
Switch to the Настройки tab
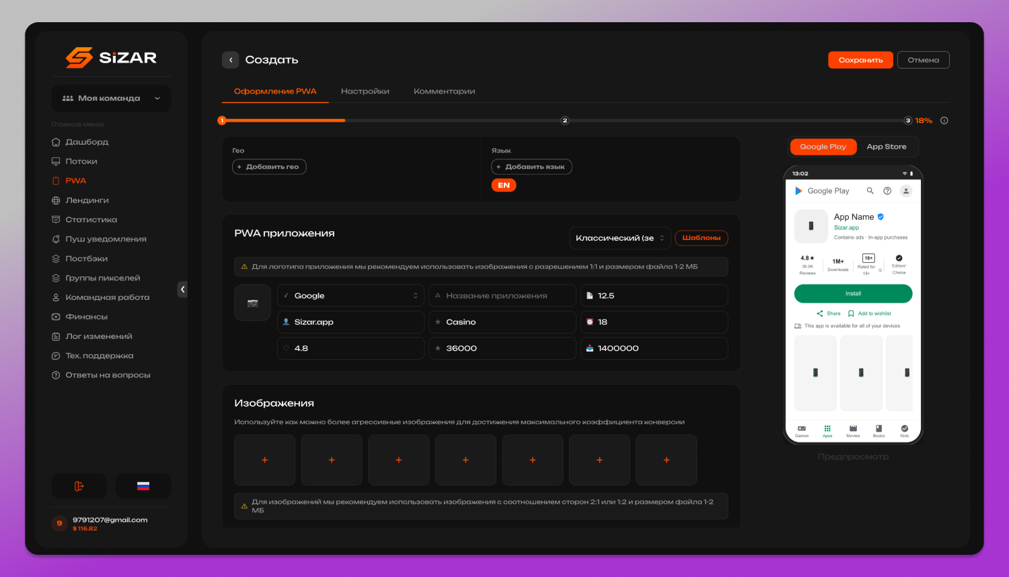pos(365,91)
